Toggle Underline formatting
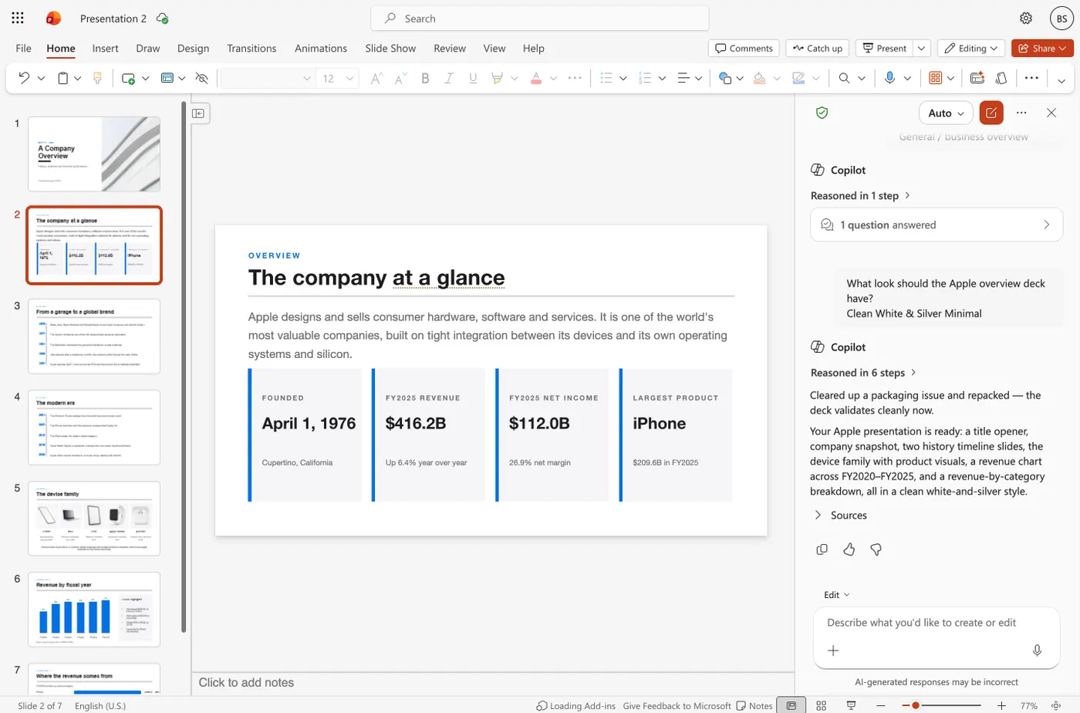Screen dimensions: 1080x713 (x=473, y=78)
